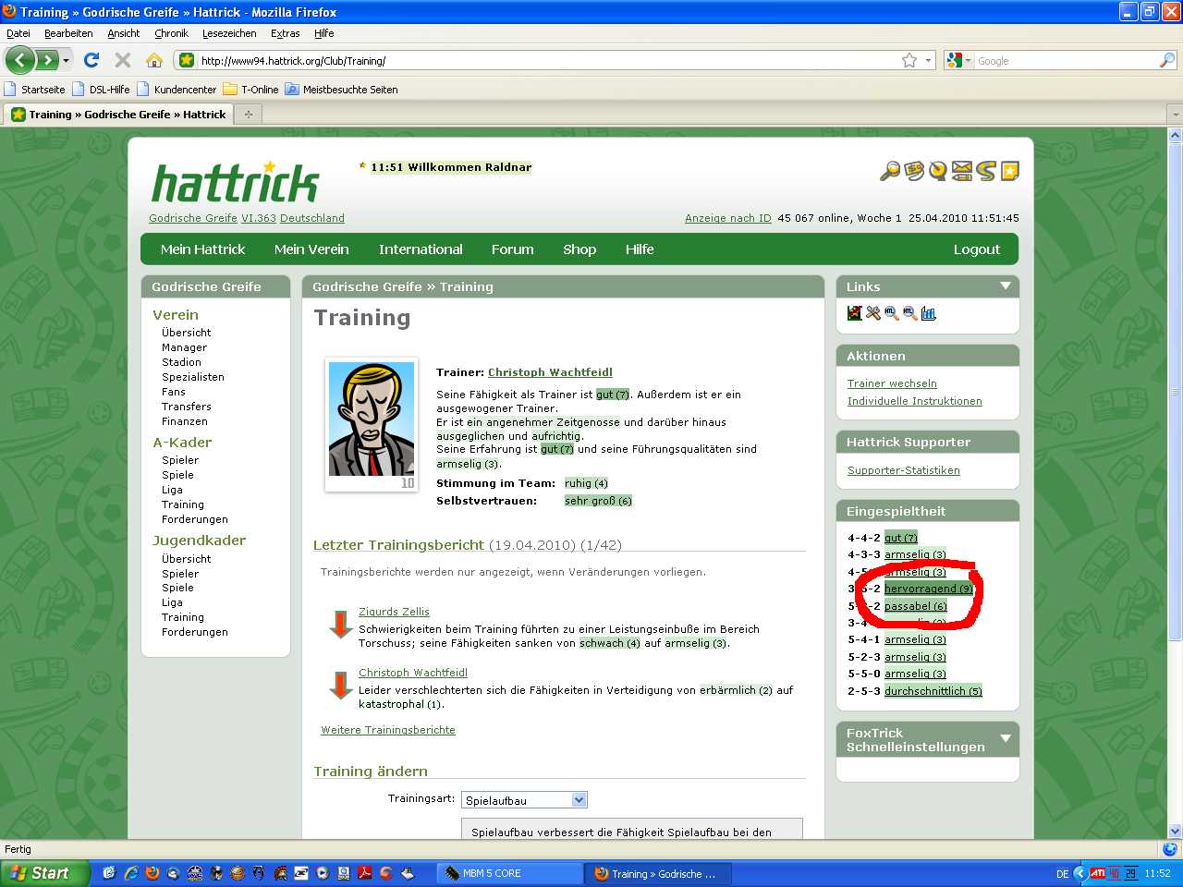
Task: Collapse the Links panel with triangle arrow
Action: [x=1006, y=286]
